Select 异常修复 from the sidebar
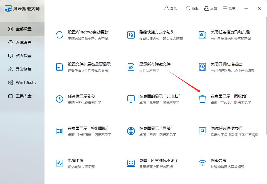Viewport: 267px width, 184px height. point(21,69)
